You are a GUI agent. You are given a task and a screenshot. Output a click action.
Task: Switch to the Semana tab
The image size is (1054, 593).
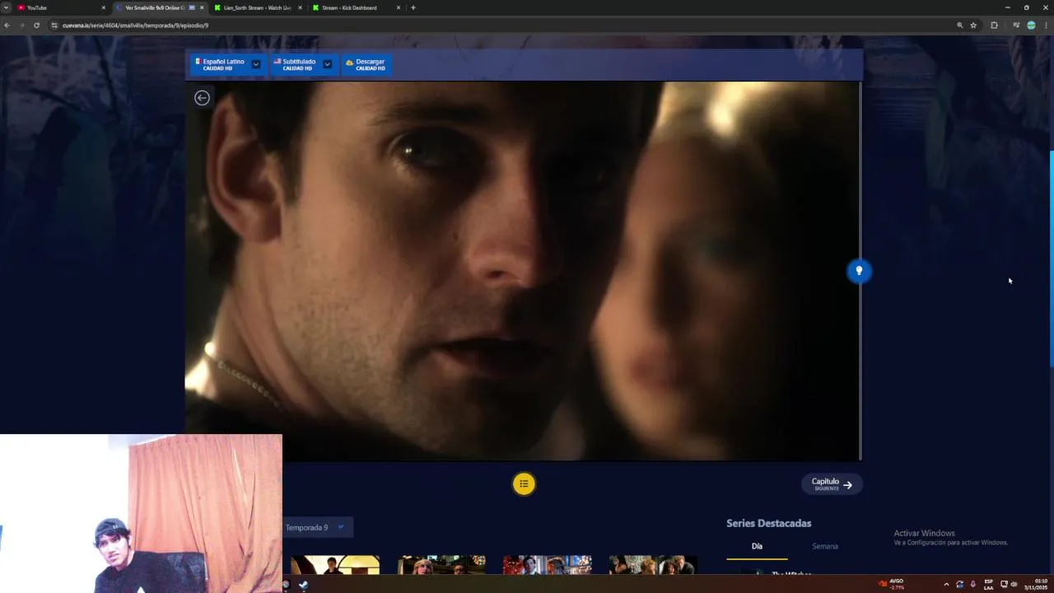(825, 546)
